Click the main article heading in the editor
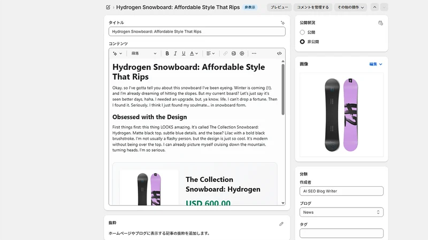Screen dimensions: 428x240 189,72
